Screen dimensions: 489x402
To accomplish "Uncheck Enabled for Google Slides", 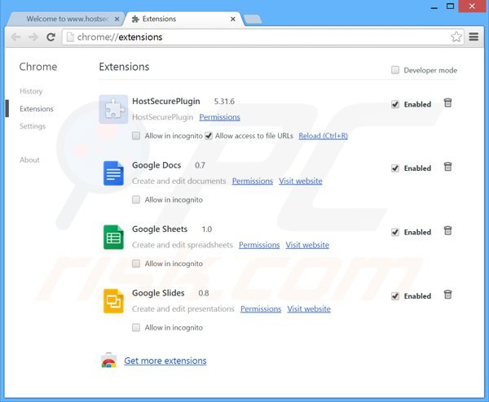I will (x=395, y=296).
